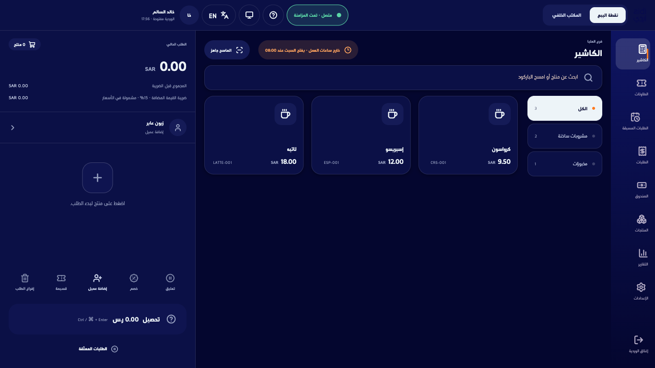
Task: Click the متصل sync status pill
Action: point(317,15)
